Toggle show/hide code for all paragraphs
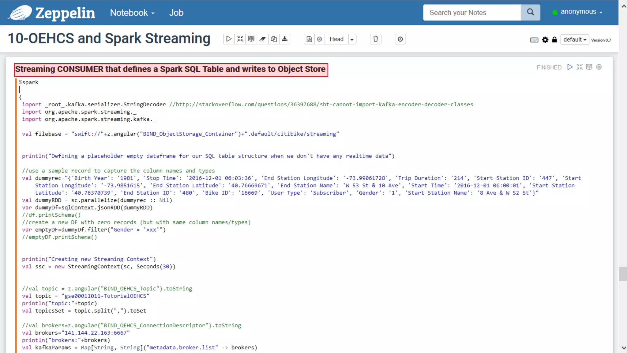The width and height of the screenshot is (627, 353). point(240,39)
